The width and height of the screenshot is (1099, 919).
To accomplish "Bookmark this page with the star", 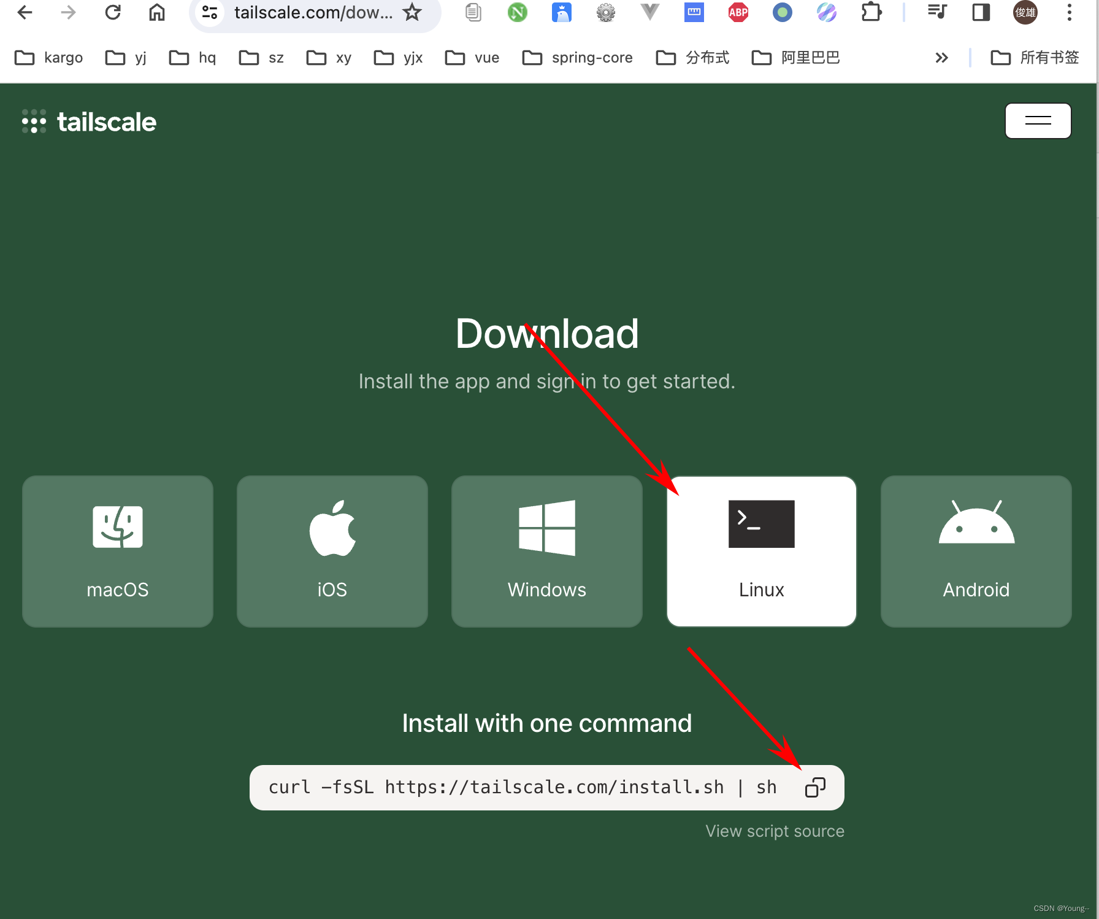I will coord(413,12).
